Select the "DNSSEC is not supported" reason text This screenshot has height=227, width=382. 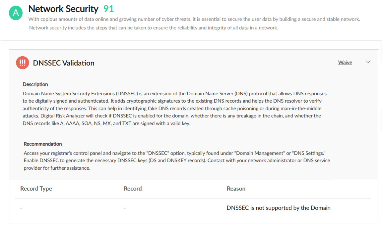tap(279, 207)
